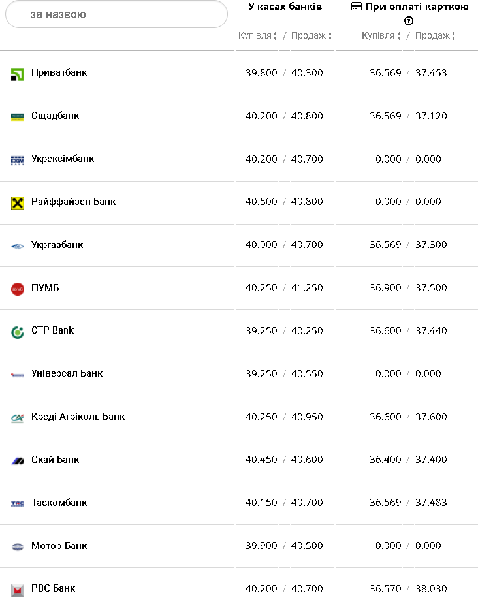Viewport: 478px width, 600px height.
Task: Sort by card payment Купівля rate
Action: (382, 36)
